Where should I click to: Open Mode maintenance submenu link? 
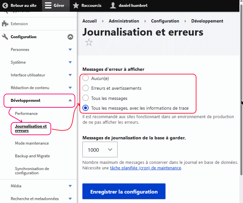[32, 143]
